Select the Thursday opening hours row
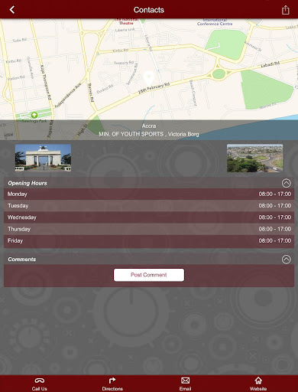This screenshot has height=392, width=298. pyautogui.click(x=149, y=229)
